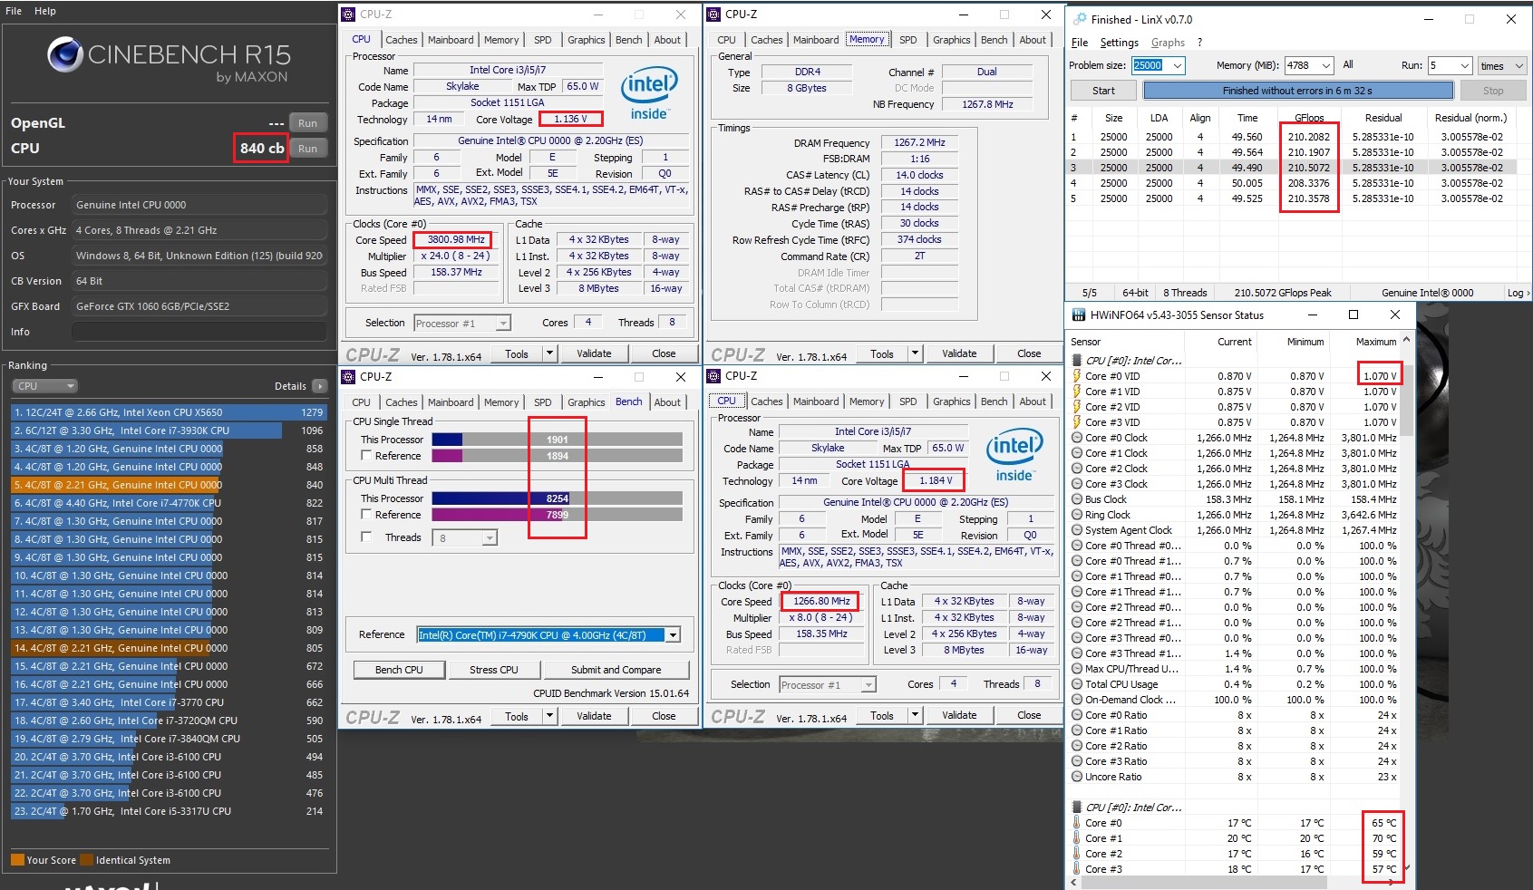
Task: Click the sensor icon beside Core #3 Thread #1
Action: 1077,653
